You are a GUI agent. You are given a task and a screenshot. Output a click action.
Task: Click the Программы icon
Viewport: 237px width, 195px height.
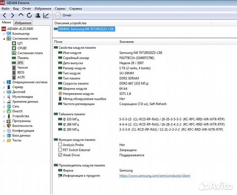9,121
